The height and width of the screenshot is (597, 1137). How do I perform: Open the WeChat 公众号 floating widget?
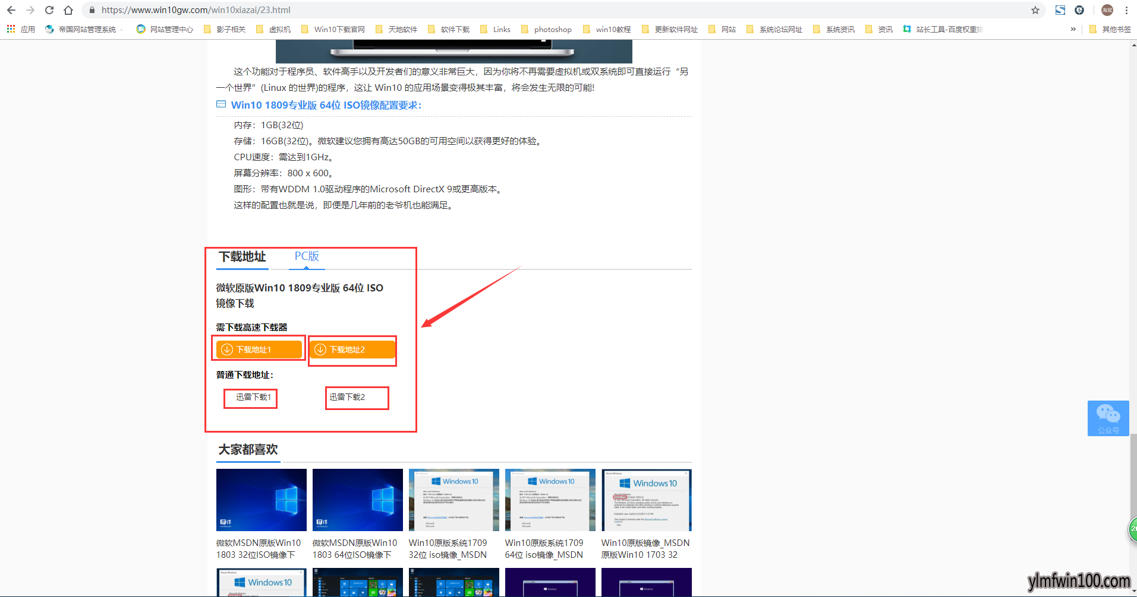click(1108, 418)
